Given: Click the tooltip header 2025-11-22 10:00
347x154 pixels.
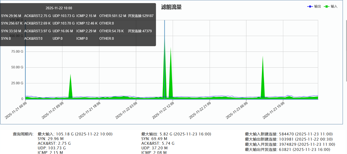Looking at the screenshot, I should coord(59,8).
